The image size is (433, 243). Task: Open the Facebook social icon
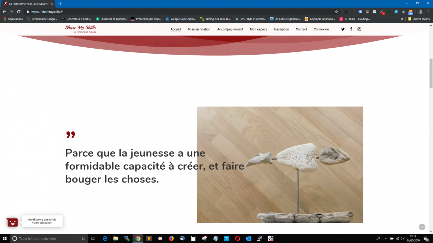click(351, 29)
